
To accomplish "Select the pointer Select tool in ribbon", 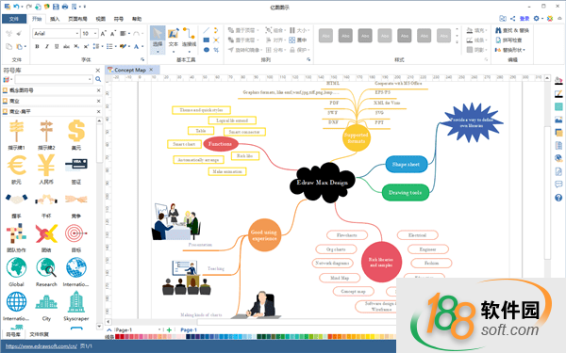I will [x=158, y=39].
